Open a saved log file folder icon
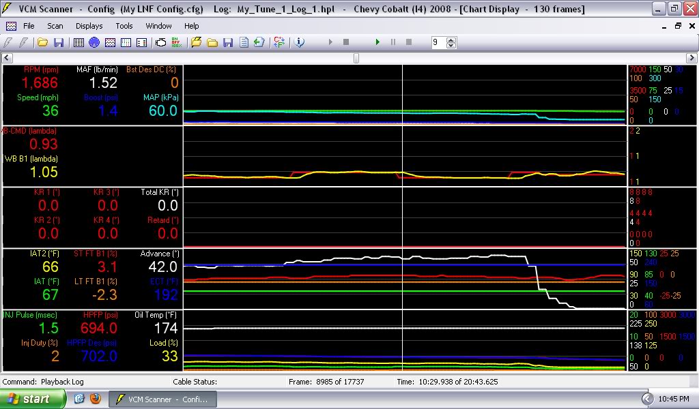699x409 pixels. point(213,42)
